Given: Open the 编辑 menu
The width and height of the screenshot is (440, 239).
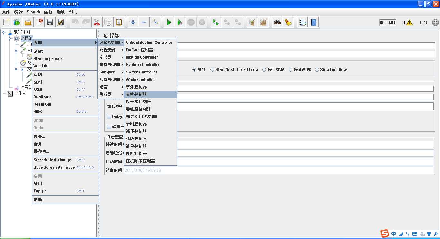Looking at the screenshot, I should [19, 12].
